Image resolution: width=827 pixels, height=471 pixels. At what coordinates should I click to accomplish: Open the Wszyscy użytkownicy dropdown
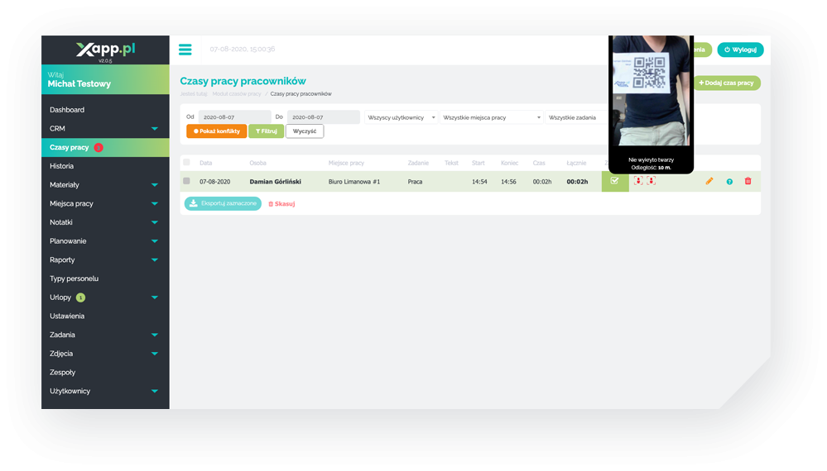pos(401,117)
